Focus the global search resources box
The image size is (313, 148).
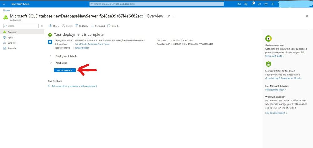coord(157,4)
